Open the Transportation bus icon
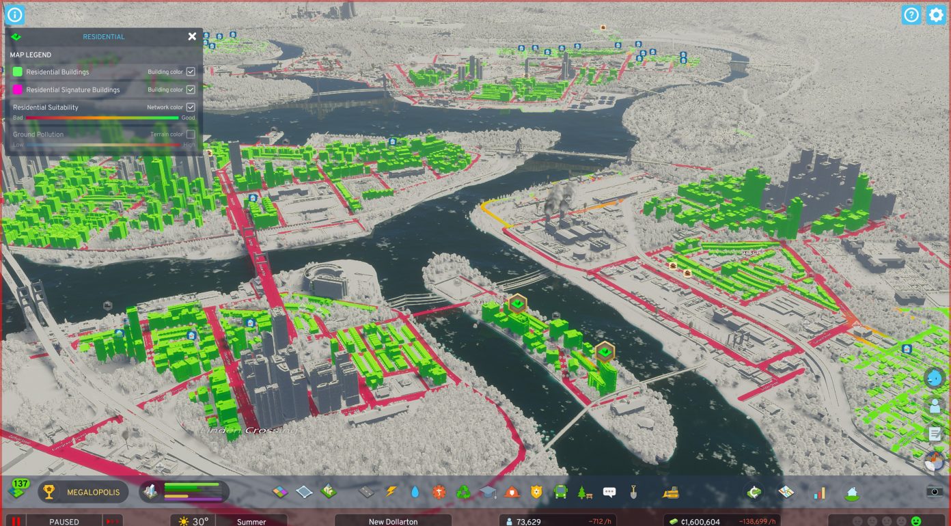This screenshot has width=951, height=526. (x=560, y=492)
